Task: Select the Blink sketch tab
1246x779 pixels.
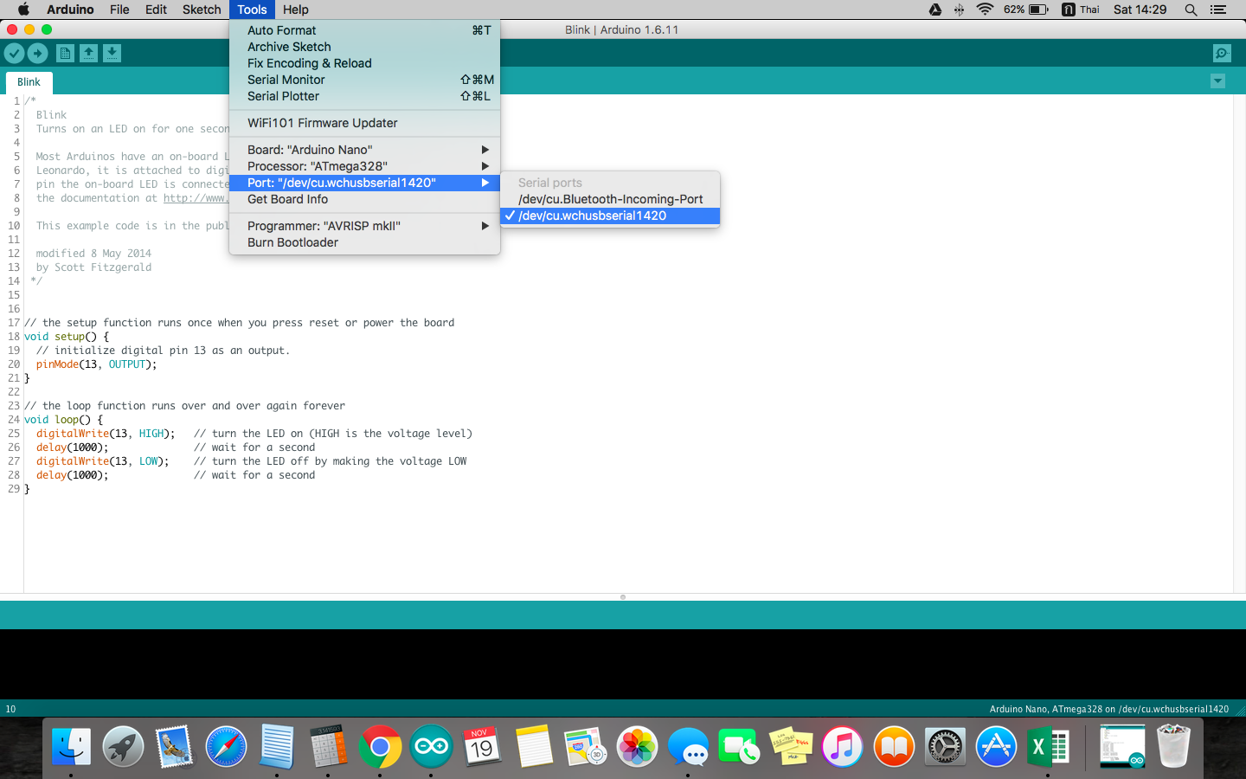Action: click(x=29, y=82)
